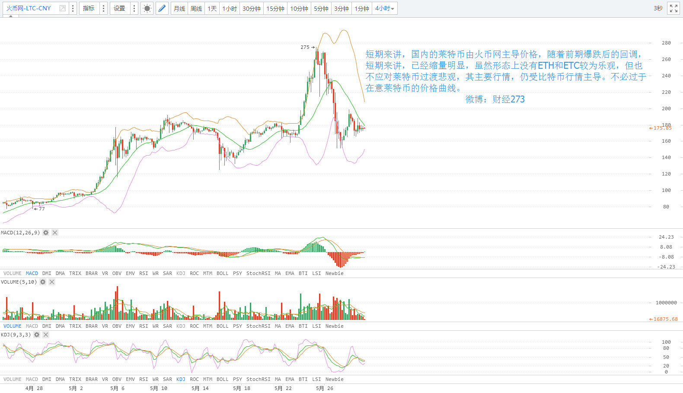Screen dimensions: 683x393
Task: Open pop-out icon beside 火币网-LTC-CNY
Action: coord(63,8)
